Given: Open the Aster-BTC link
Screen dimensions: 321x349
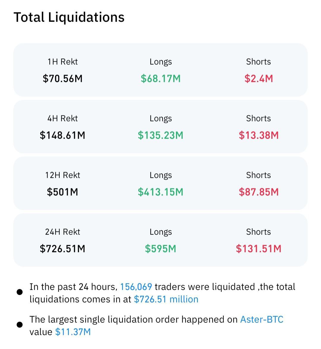Looking at the screenshot, I should click(x=262, y=320).
